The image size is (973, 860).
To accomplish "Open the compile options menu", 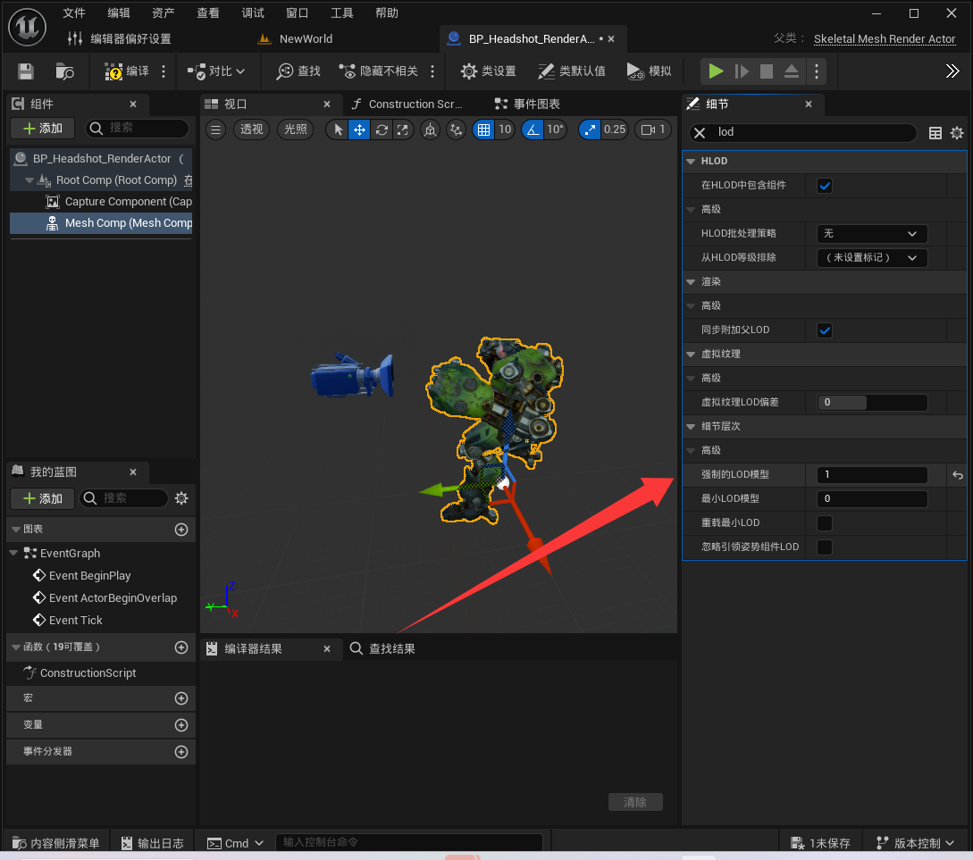I will pos(164,71).
